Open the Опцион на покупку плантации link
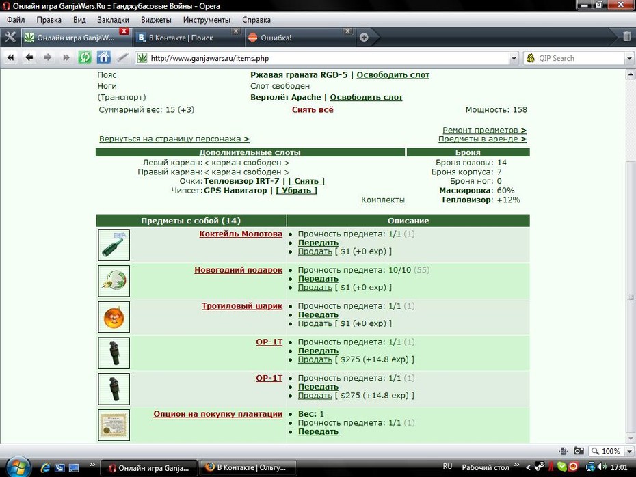Image resolution: width=636 pixels, height=477 pixels. (x=218, y=414)
